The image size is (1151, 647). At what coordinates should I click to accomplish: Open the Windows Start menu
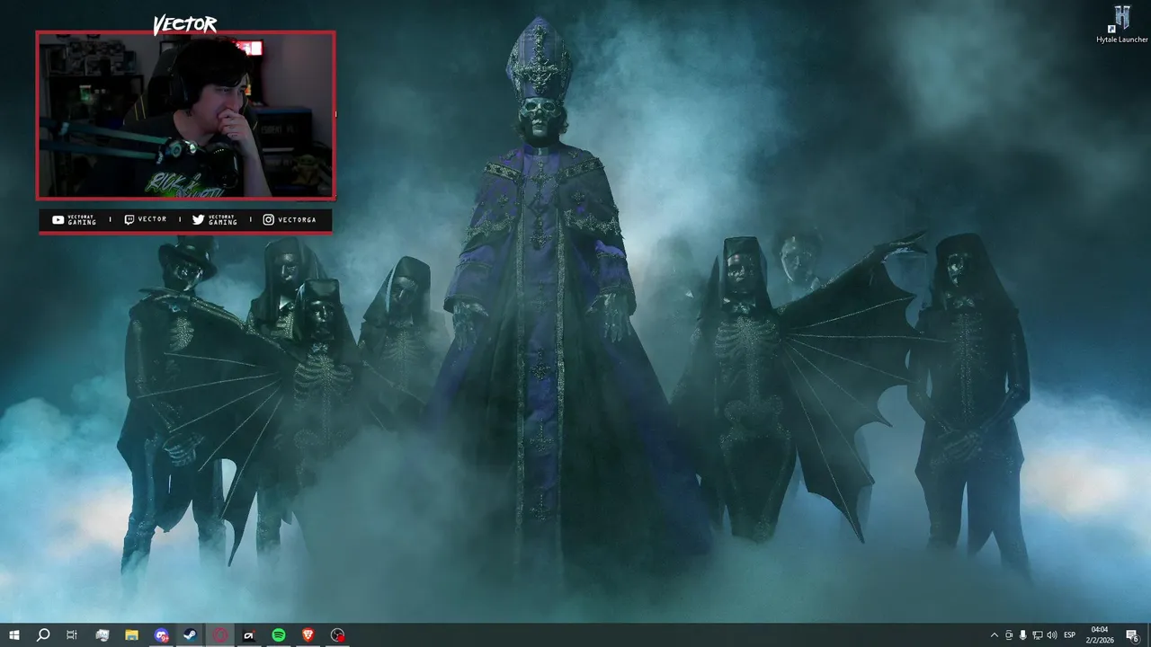[13, 635]
